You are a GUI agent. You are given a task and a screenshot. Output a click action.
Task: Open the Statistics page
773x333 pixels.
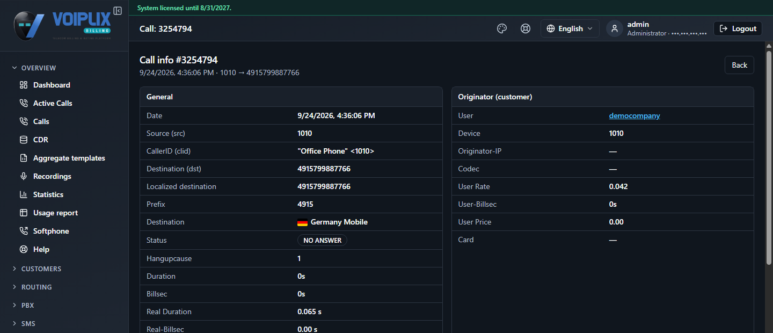pos(48,194)
